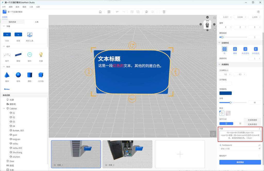Choose the 球体 sphere shape
The width and height of the screenshot is (264, 171).
(18, 75)
